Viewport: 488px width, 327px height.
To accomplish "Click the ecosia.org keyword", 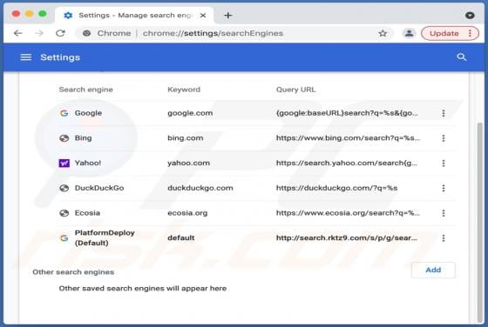I will pos(187,213).
